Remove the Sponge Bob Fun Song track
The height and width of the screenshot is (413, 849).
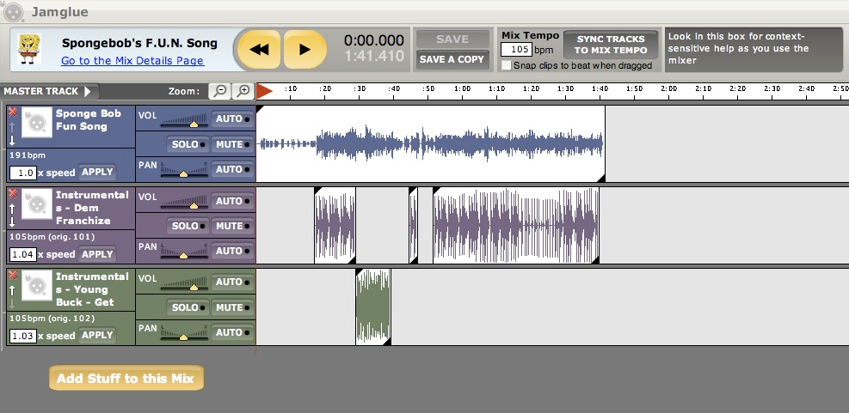coord(12,112)
